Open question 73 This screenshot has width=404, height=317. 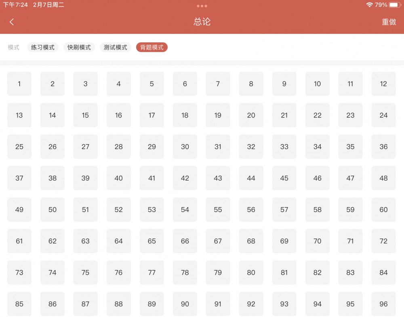(x=19, y=272)
